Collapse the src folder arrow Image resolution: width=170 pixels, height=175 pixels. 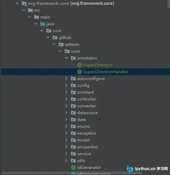pos(24,10)
